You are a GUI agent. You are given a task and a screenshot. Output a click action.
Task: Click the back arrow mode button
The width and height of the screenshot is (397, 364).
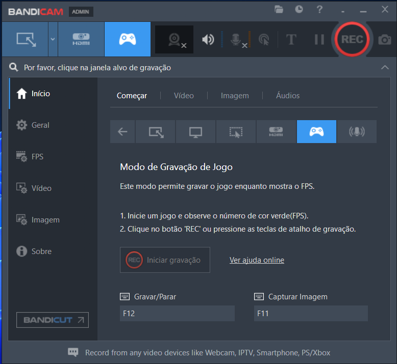pyautogui.click(x=122, y=132)
